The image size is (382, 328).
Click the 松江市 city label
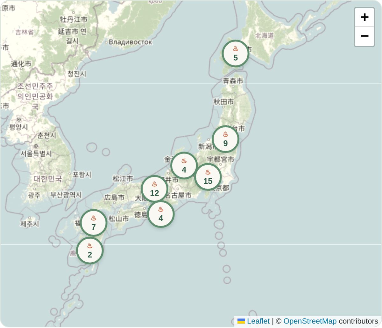(123, 178)
